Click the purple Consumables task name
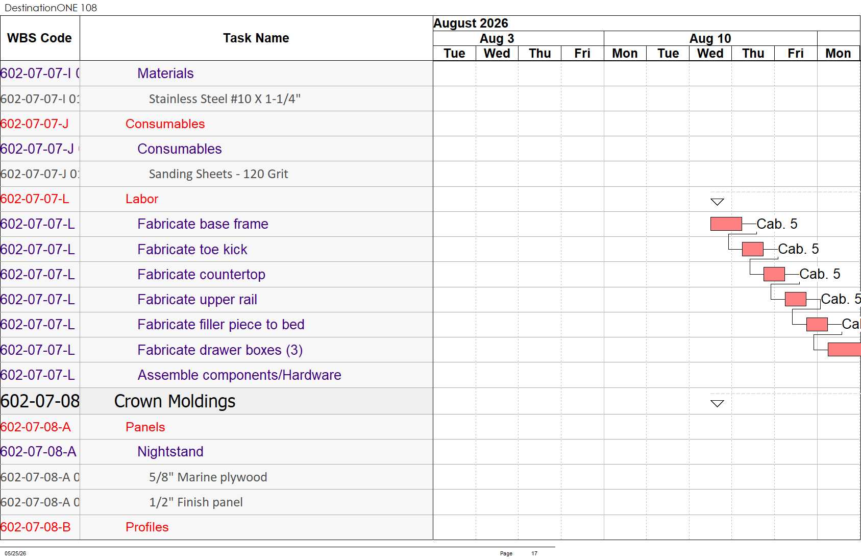 pos(179,149)
